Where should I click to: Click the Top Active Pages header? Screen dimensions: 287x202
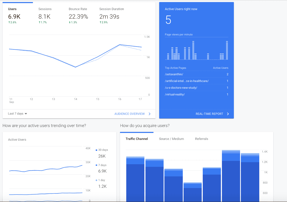point(175,68)
